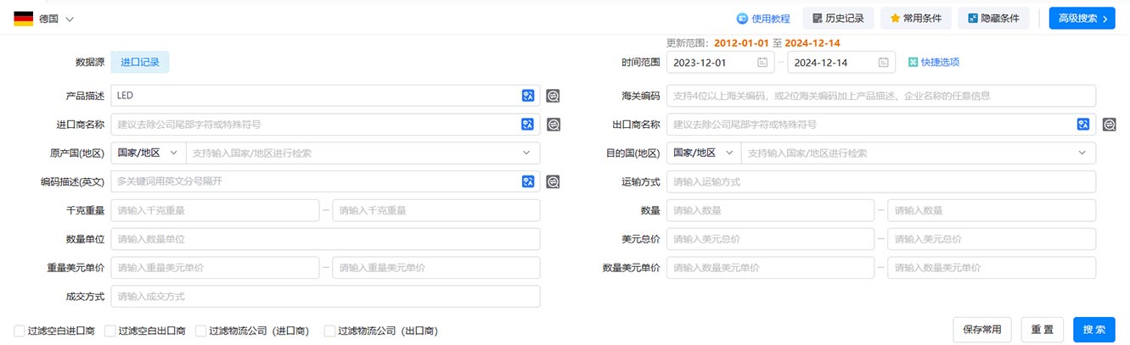1130x345 pixels.
Task: Expand 目的国 国家/地区 type dropdown
Action: click(704, 153)
